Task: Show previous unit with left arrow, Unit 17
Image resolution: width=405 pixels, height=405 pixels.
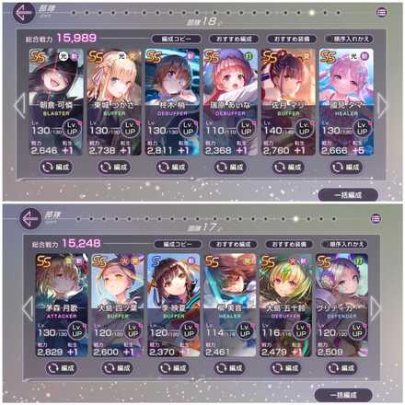Action: 28,308
